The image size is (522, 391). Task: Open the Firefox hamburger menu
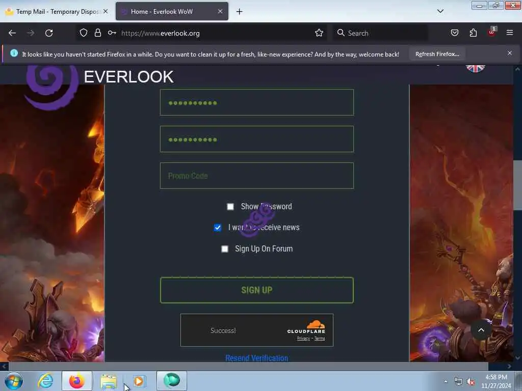pos(509,33)
